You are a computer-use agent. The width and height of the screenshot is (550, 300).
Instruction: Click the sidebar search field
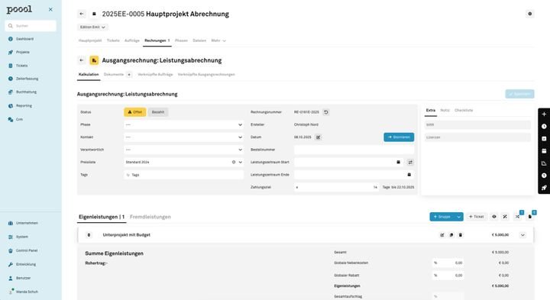click(x=31, y=26)
